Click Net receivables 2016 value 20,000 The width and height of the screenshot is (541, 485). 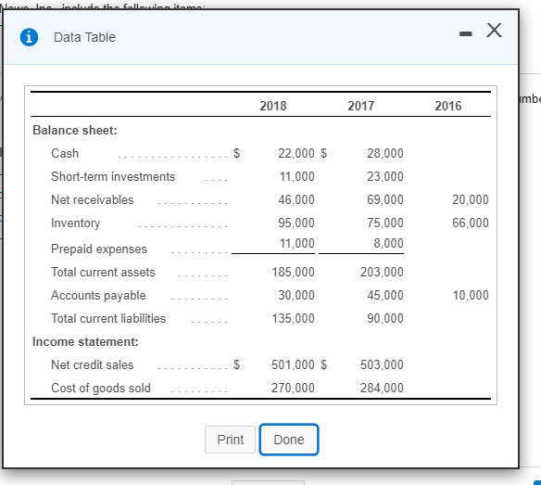coord(471,199)
